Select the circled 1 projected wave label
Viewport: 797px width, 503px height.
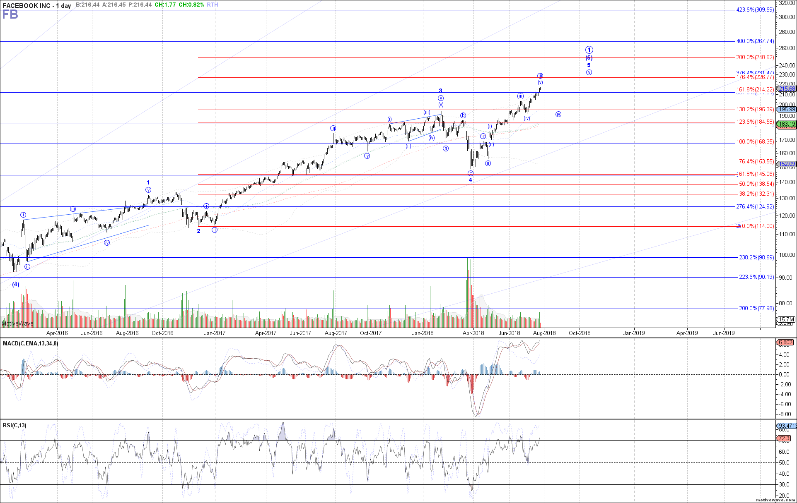point(589,50)
